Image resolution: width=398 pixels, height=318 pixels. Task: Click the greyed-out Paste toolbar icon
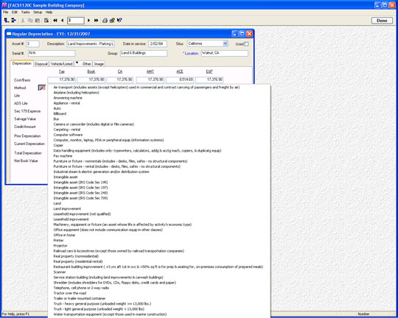pyautogui.click(x=38, y=21)
